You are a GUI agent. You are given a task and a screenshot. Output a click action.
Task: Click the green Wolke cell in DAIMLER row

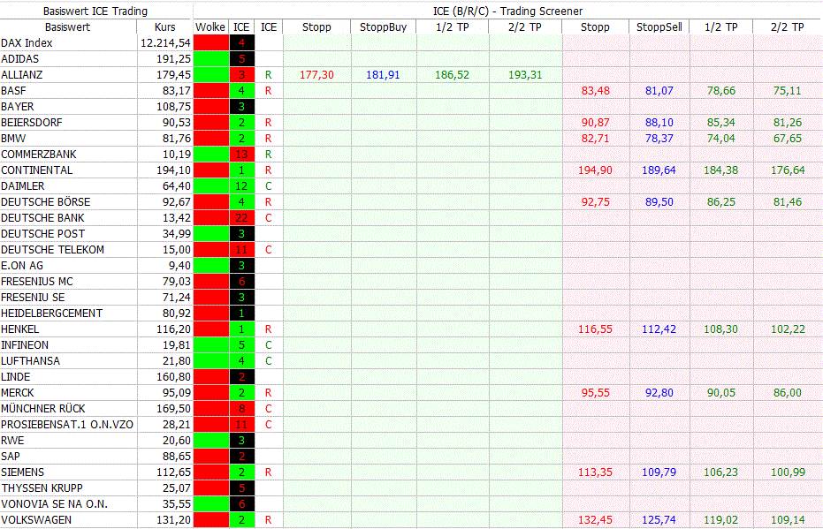(211, 186)
